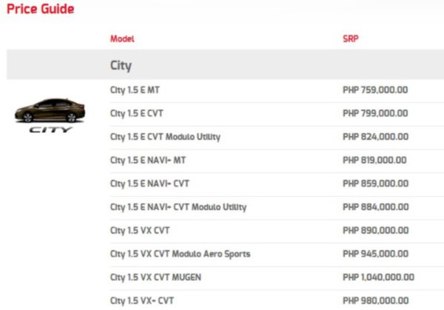Choose City 1.5 VX CVT Modulo Aero Sports

pyautogui.click(x=180, y=254)
